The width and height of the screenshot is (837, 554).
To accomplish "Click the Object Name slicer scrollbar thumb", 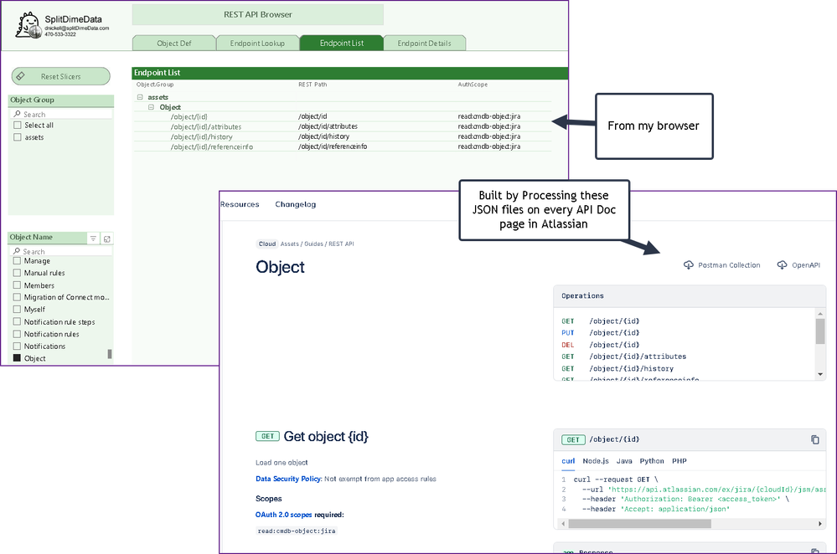I will point(110,354).
